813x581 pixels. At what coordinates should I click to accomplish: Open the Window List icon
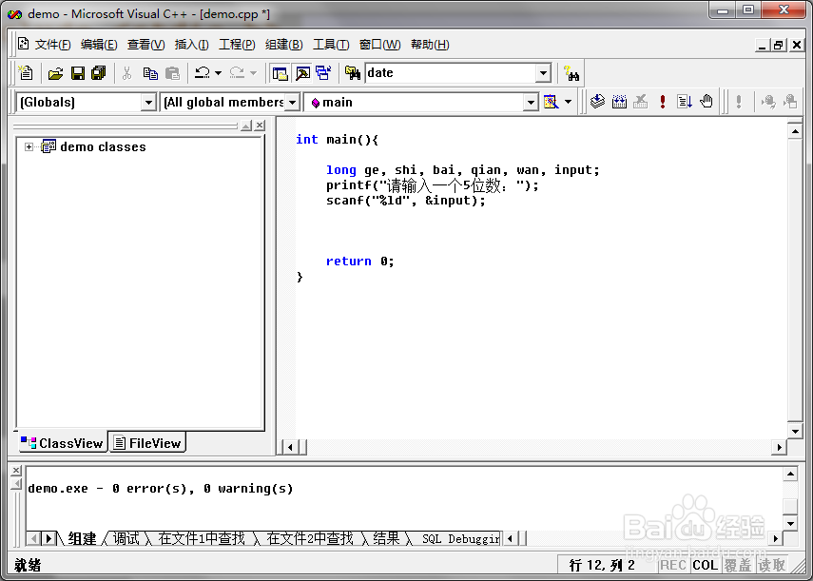tap(324, 73)
